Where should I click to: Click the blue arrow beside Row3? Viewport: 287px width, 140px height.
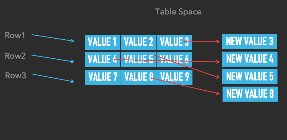pyautogui.click(x=53, y=78)
